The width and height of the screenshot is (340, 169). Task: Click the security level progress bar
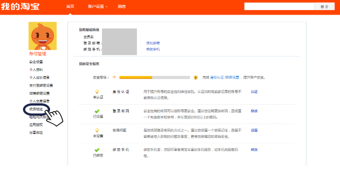[x=154, y=77]
